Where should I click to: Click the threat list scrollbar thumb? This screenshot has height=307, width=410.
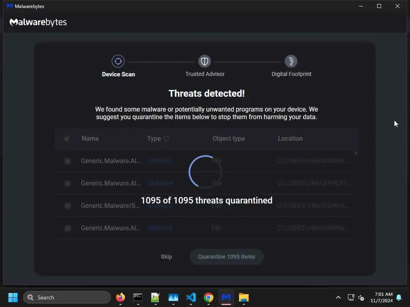coord(356,153)
